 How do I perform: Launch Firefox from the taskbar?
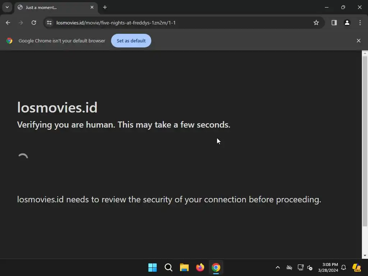(200, 267)
